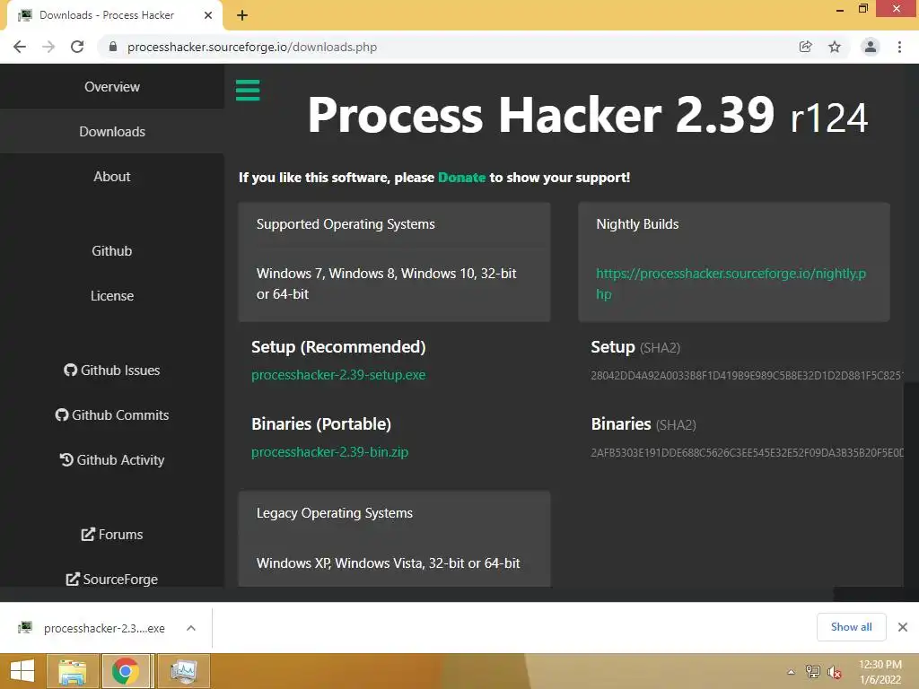Click the Windows Start button
The height and width of the screenshot is (689, 919).
tap(22, 671)
